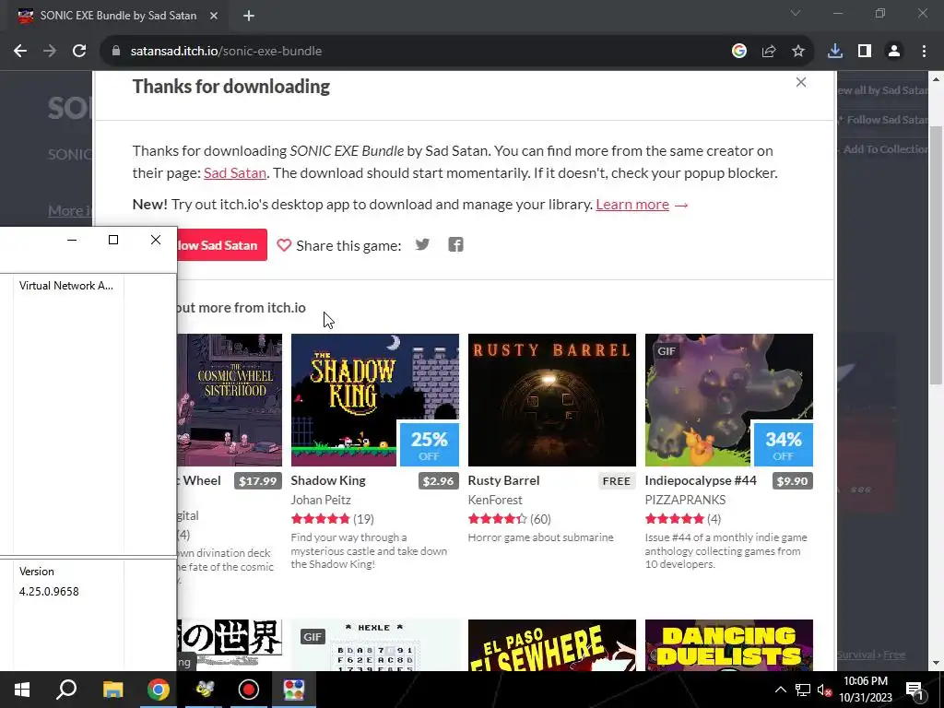Open Chrome three-dot menu
944x708 pixels.
[x=924, y=52]
